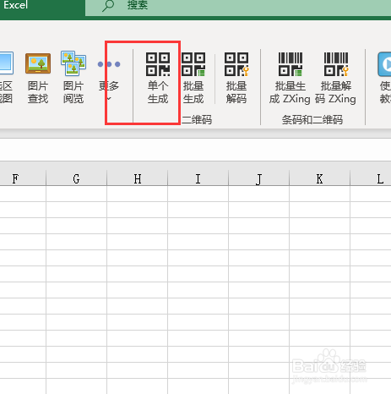The height and width of the screenshot is (394, 391).
Task: Select column G header
Action: (x=76, y=178)
